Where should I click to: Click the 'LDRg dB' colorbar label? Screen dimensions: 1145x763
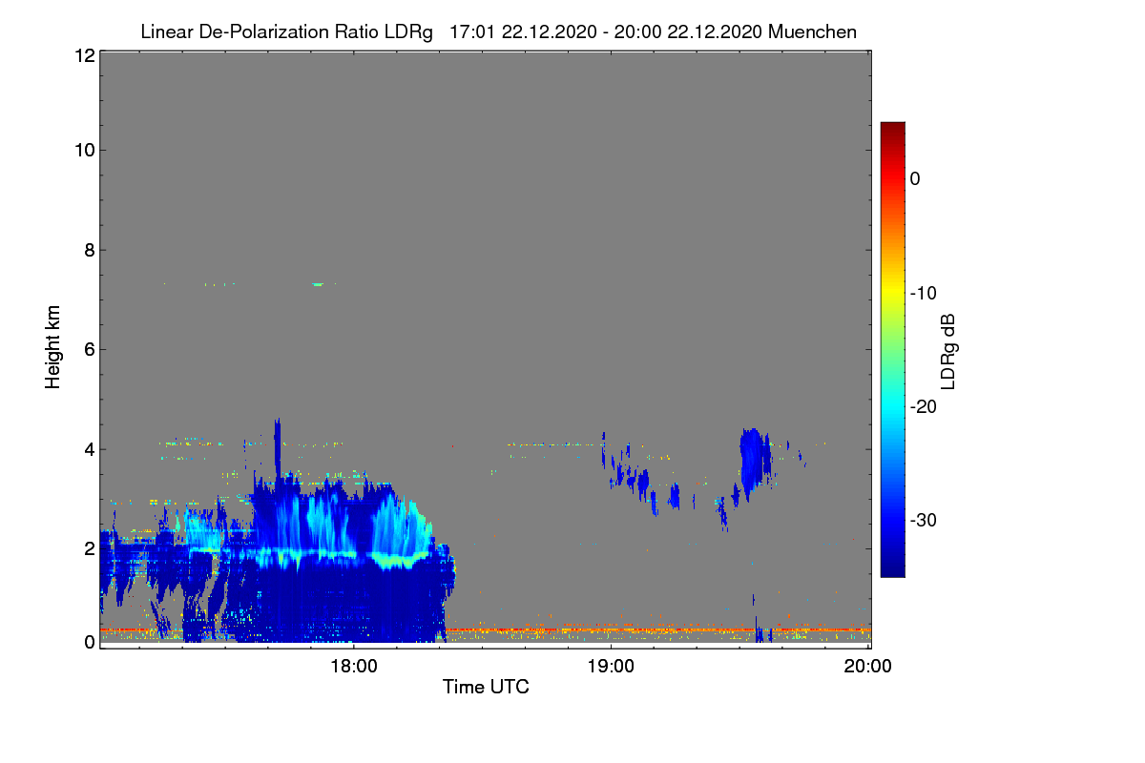[948, 351]
